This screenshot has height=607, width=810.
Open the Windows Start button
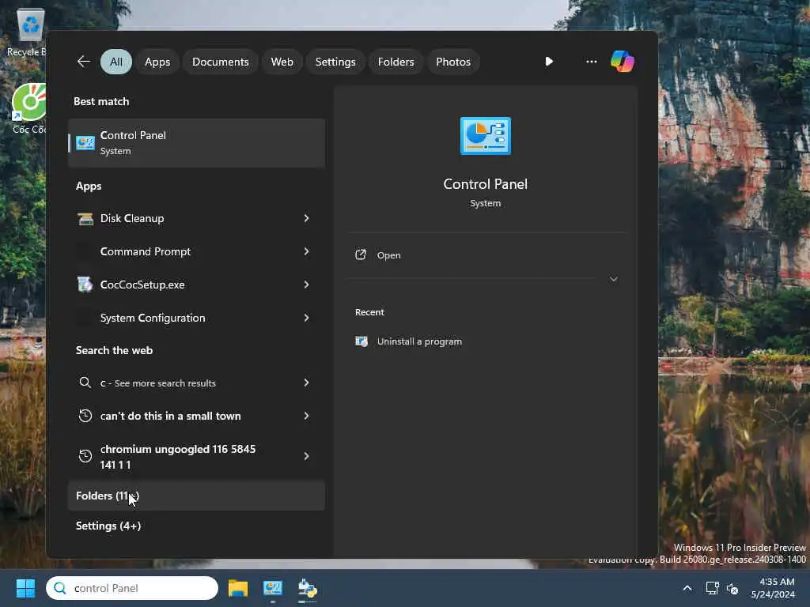[x=25, y=588]
